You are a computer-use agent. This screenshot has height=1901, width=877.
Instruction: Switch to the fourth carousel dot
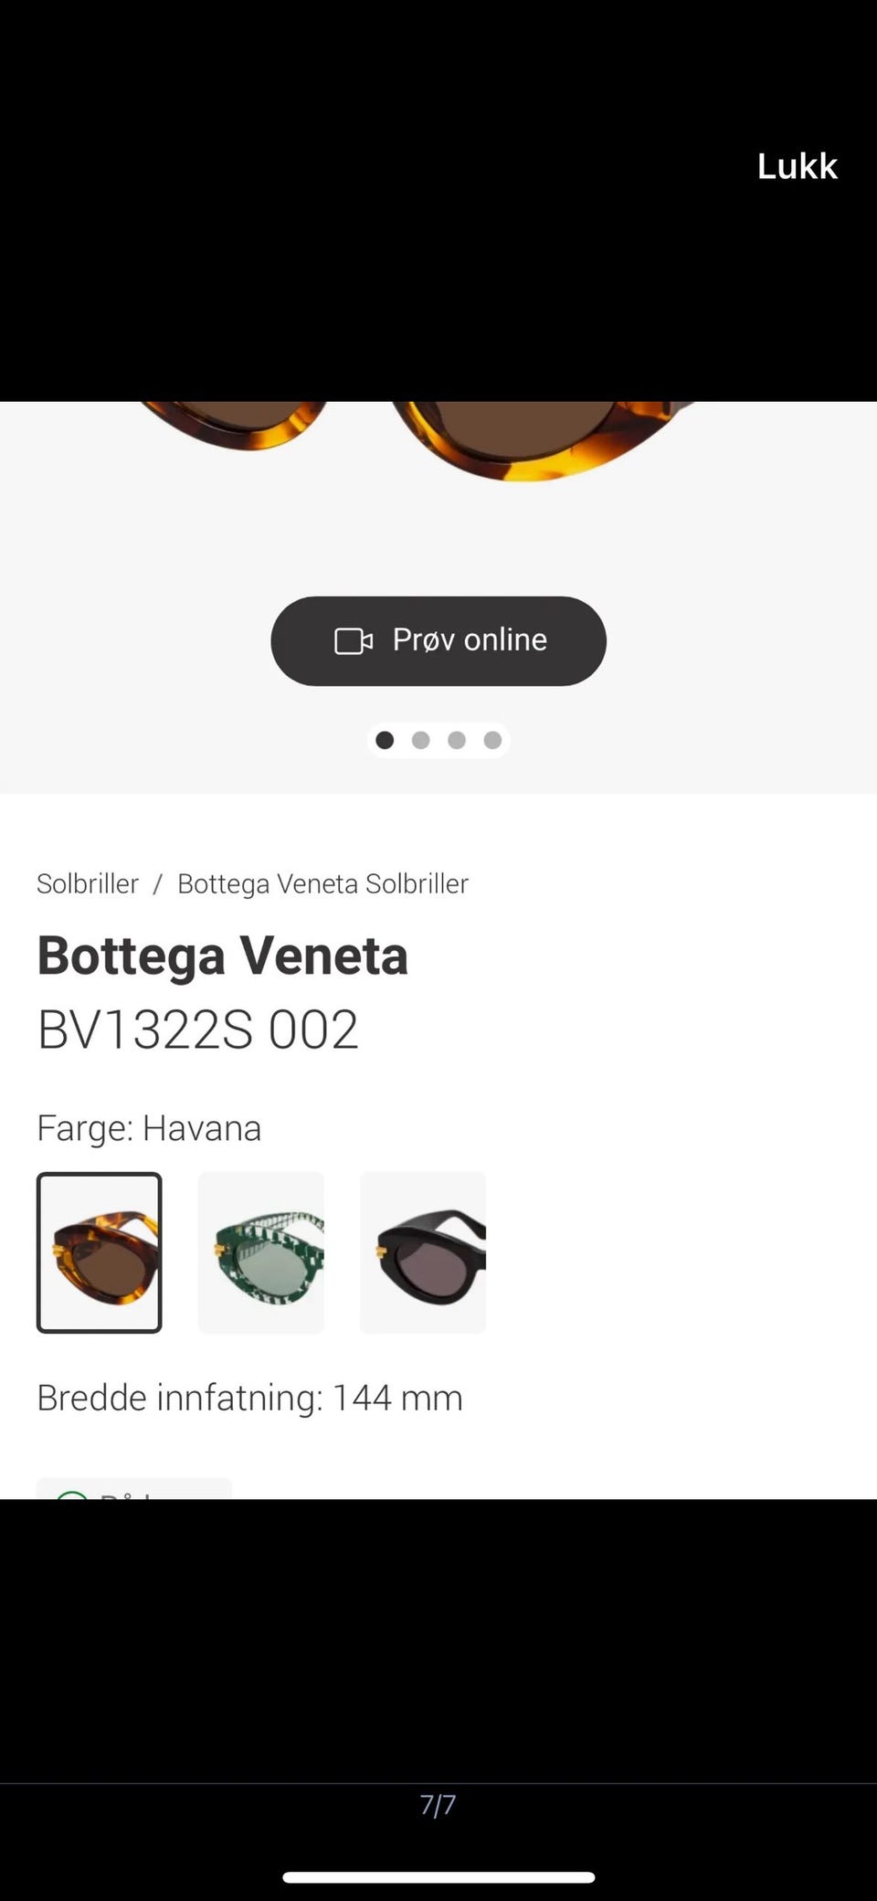click(x=492, y=740)
